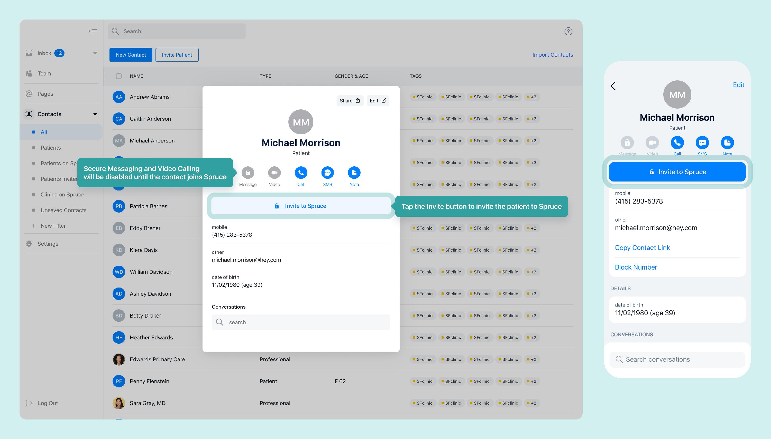Tap the Copy Contact Link option
Screen dimensions: 771x439
point(642,248)
